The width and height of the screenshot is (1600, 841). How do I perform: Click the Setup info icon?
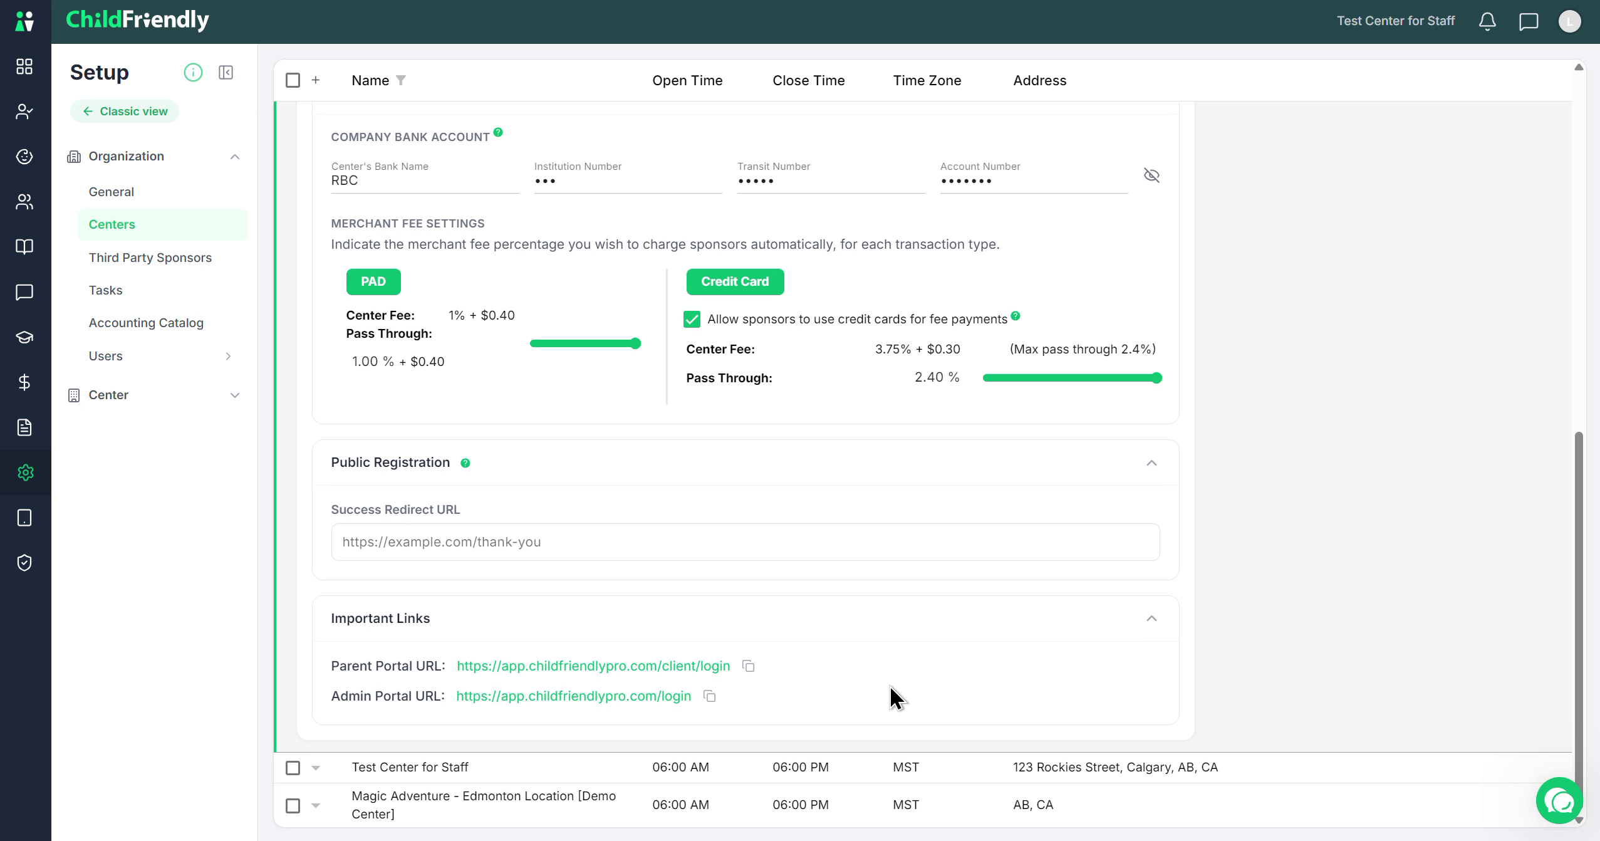pyautogui.click(x=193, y=73)
